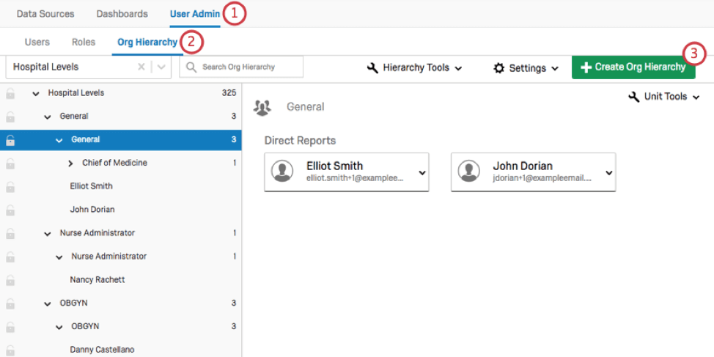Select the Chief of Medicine tree row

[121, 163]
